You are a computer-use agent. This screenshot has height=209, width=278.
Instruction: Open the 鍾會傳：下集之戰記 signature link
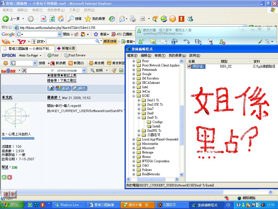62,81
